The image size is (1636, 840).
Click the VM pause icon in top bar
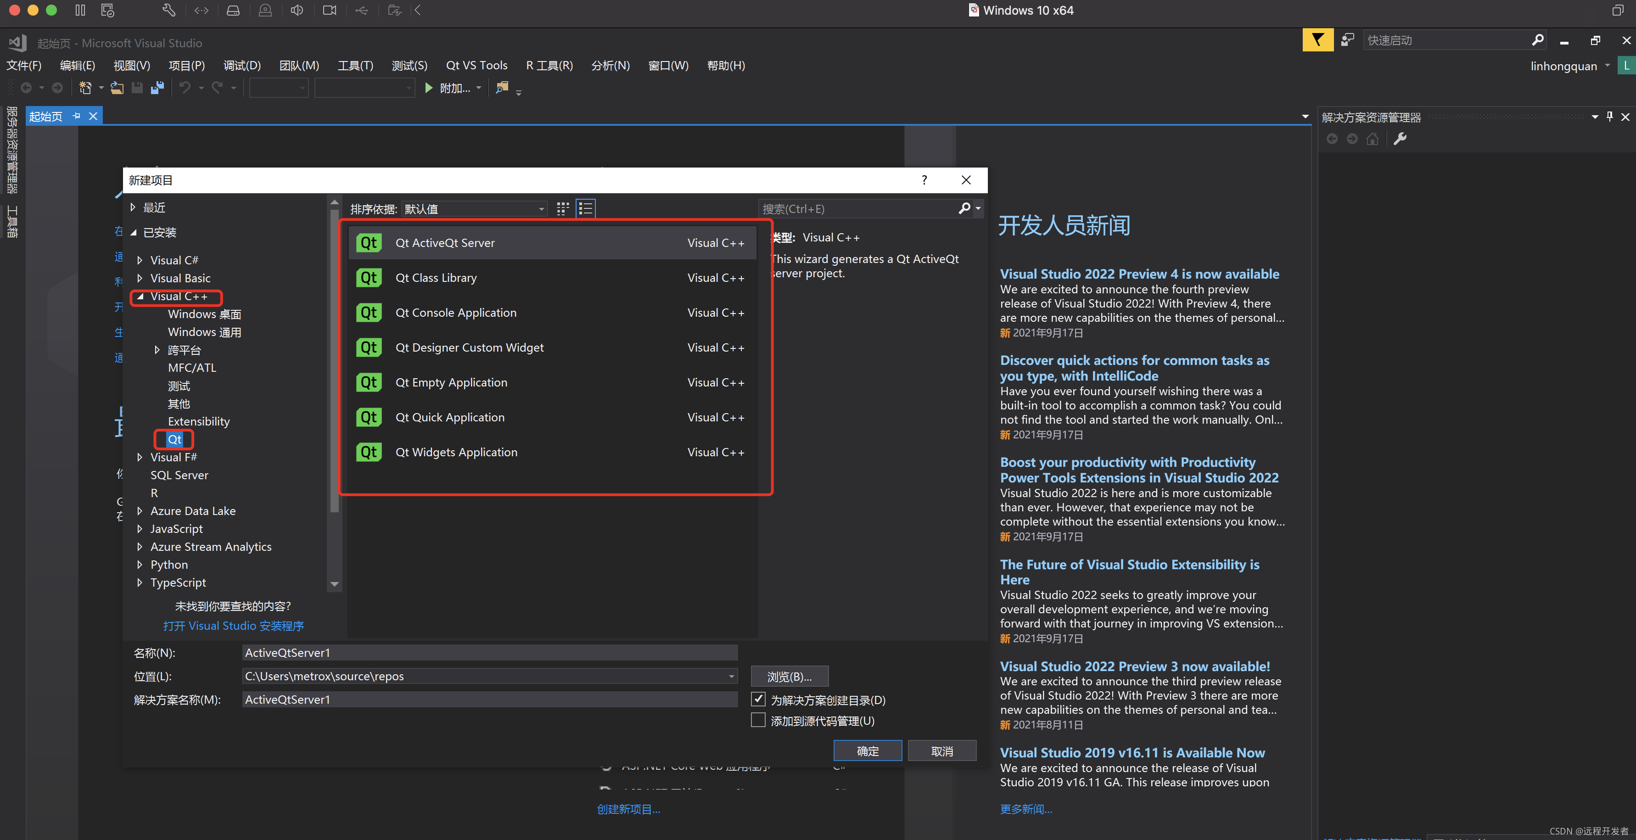(80, 10)
